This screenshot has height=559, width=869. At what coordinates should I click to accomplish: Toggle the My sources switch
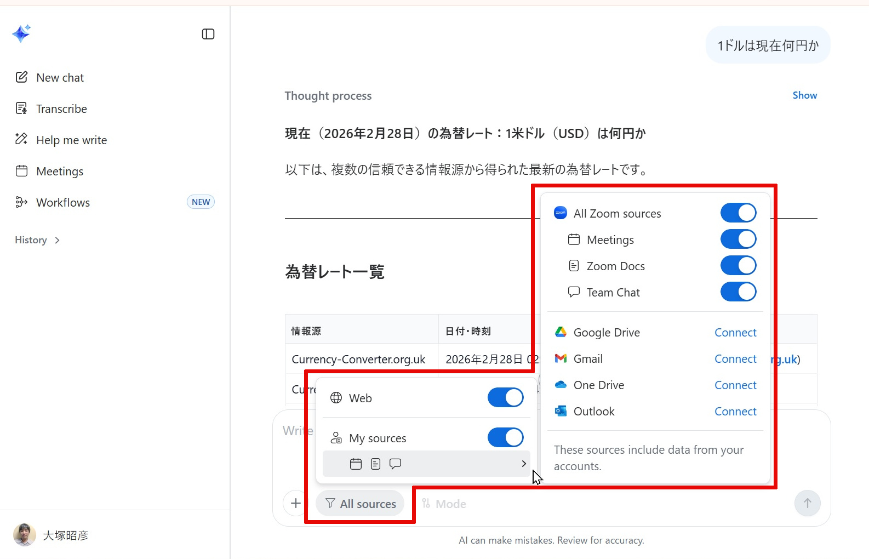(505, 437)
